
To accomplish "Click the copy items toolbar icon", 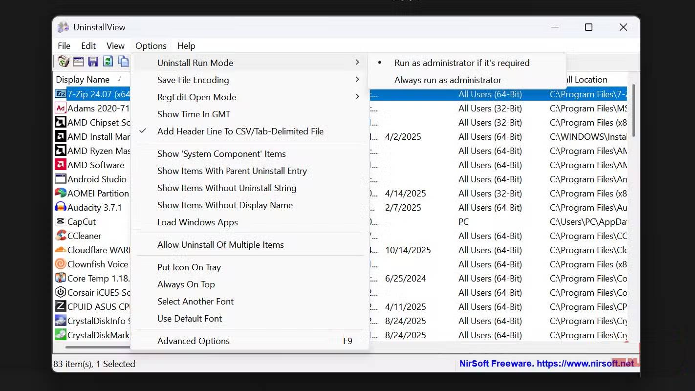I will [x=123, y=61].
